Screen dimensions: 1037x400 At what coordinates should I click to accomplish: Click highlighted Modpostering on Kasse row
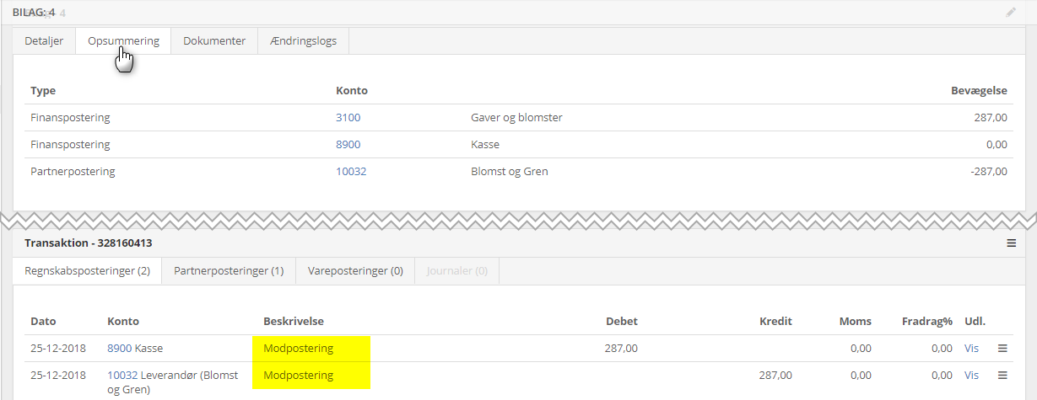tap(299, 349)
